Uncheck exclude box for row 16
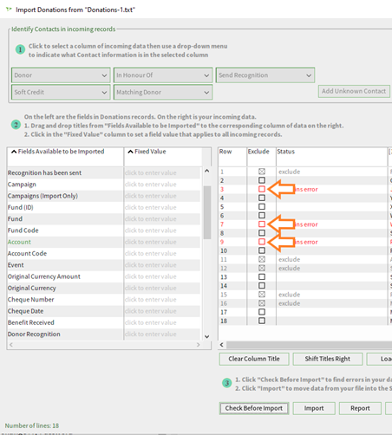Viewport: 392px width, 435px height. click(x=262, y=303)
